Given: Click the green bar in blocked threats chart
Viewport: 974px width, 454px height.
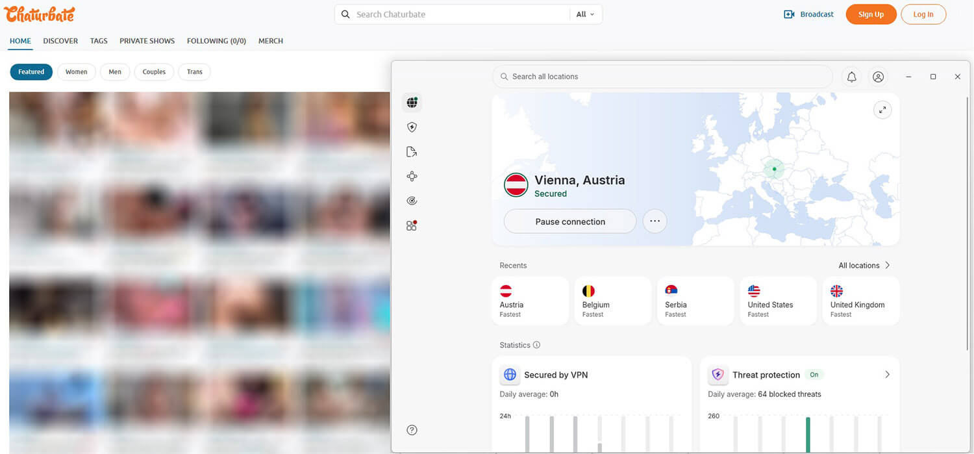Looking at the screenshot, I should pos(808,435).
